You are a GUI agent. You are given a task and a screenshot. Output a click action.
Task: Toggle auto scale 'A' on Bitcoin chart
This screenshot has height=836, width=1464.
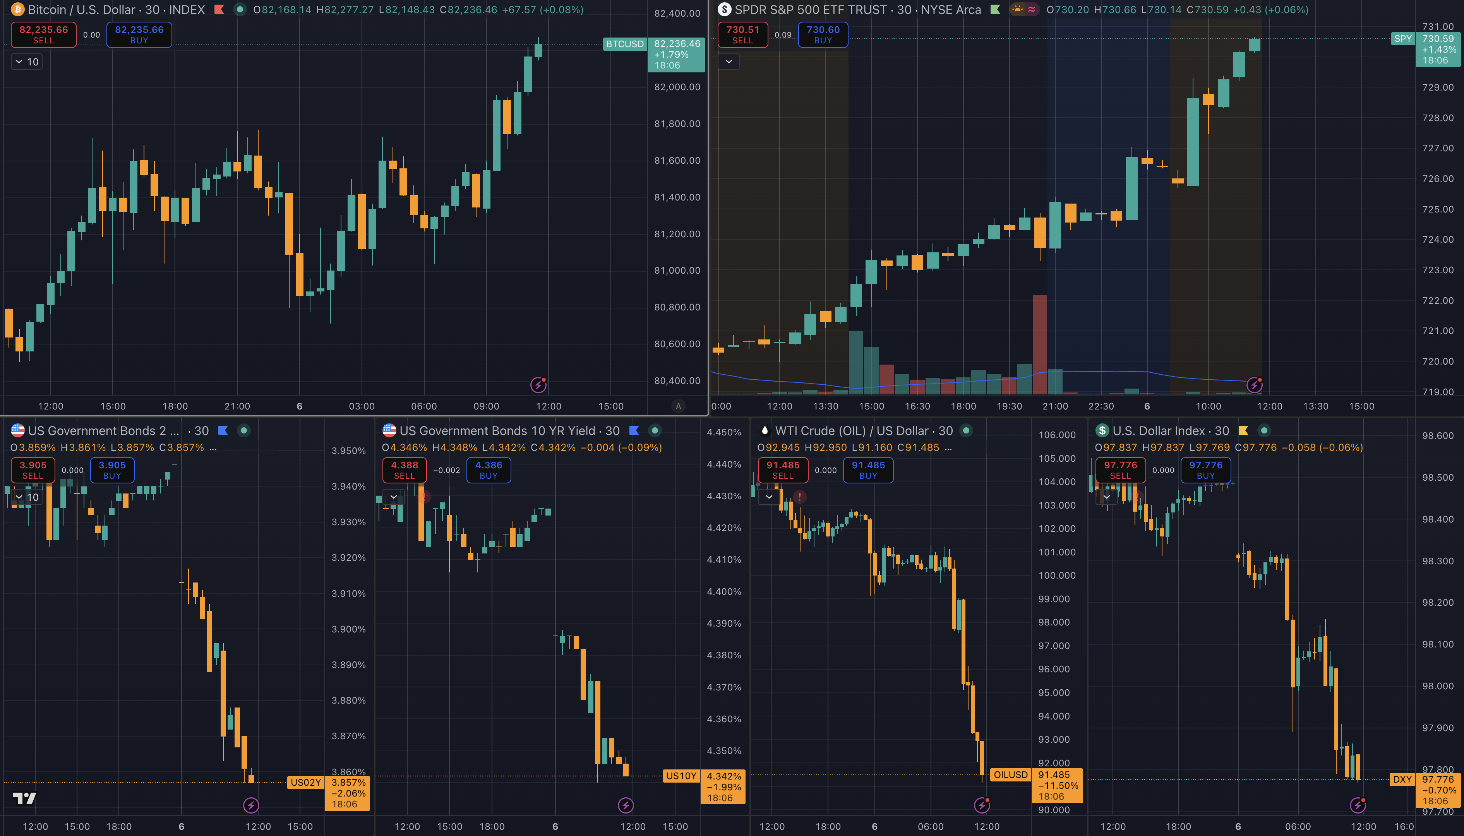coord(678,406)
